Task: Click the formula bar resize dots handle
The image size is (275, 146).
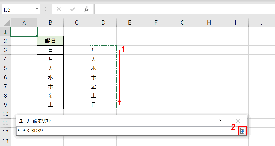Action: coord(46,9)
